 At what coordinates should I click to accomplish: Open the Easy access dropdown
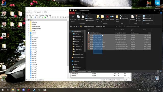[x=124, y=18]
